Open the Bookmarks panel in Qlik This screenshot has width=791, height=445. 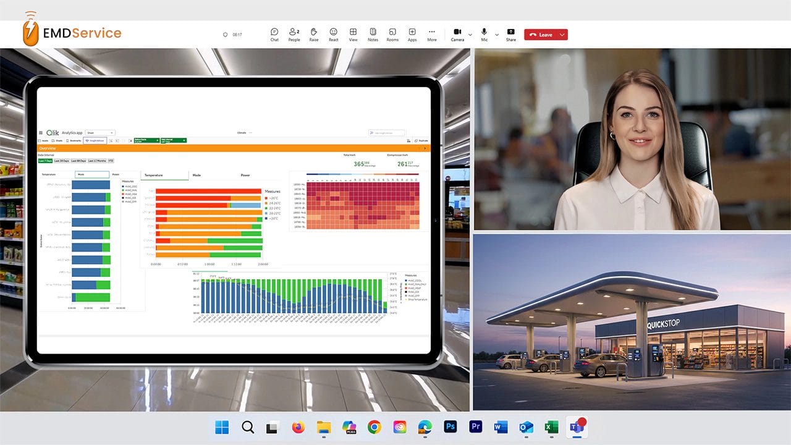coord(74,140)
